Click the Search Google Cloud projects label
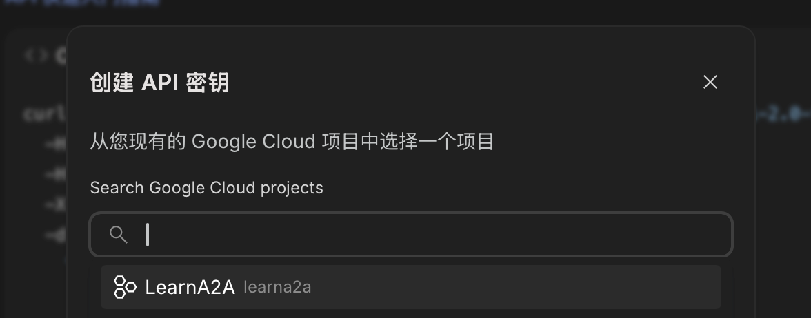 (206, 187)
